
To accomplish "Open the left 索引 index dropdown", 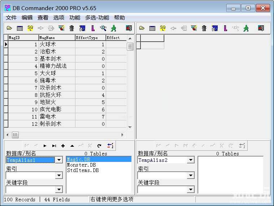I will [x=59, y=175].
